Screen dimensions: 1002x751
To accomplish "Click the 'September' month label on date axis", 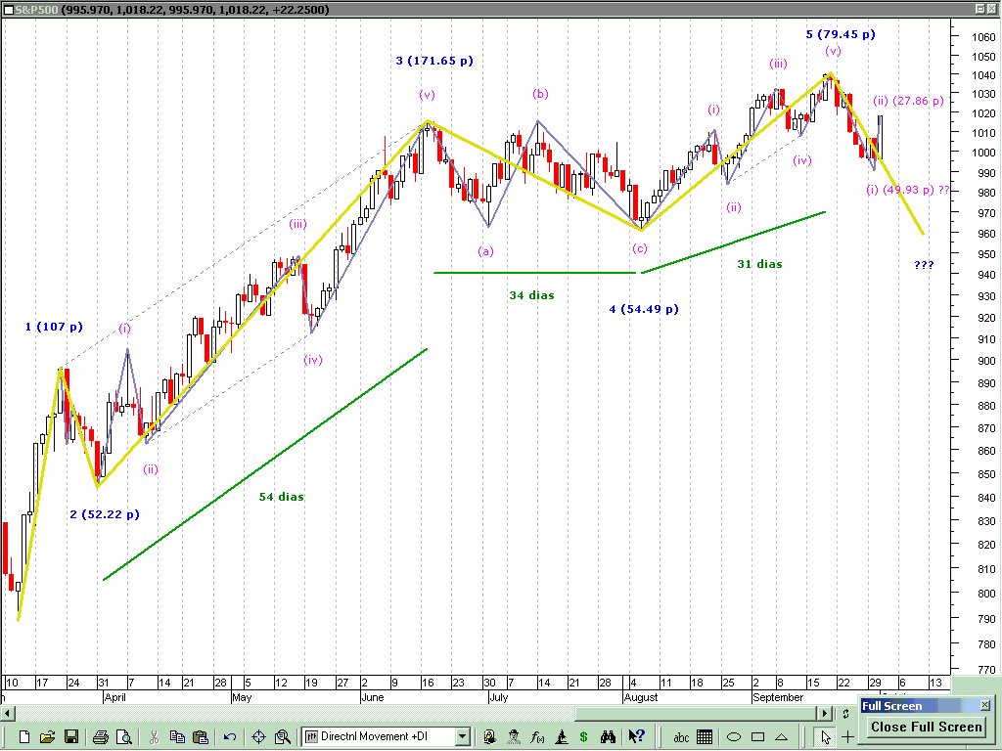I will tap(778, 697).
